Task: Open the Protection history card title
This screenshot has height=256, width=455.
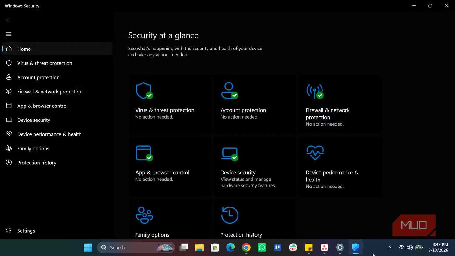Action: 241,235
